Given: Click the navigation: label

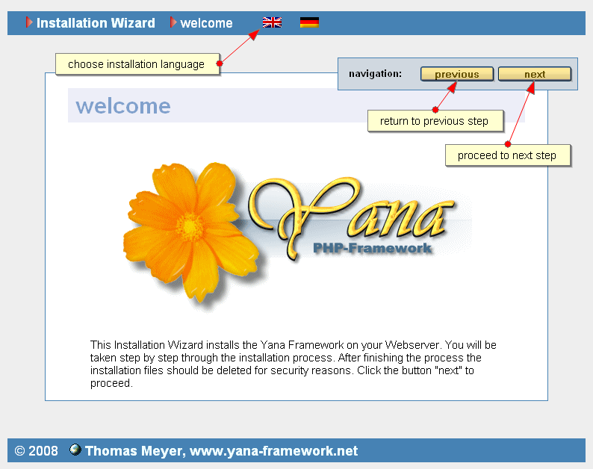Looking at the screenshot, I should pyautogui.click(x=375, y=74).
